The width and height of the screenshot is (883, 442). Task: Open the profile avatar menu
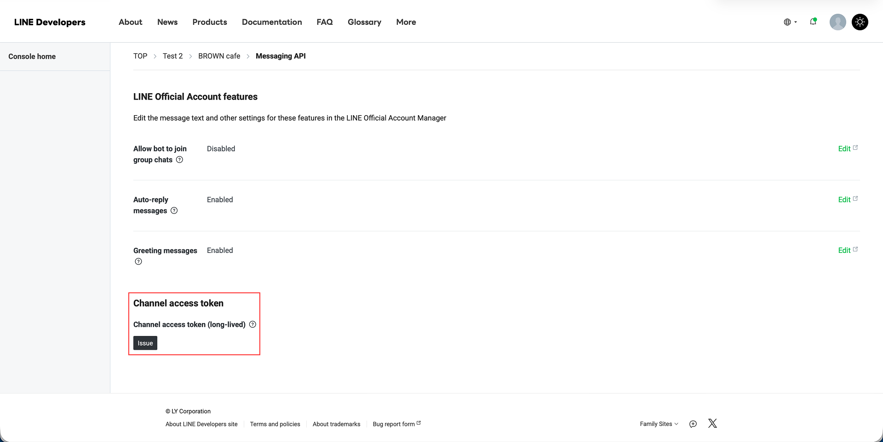click(x=837, y=22)
